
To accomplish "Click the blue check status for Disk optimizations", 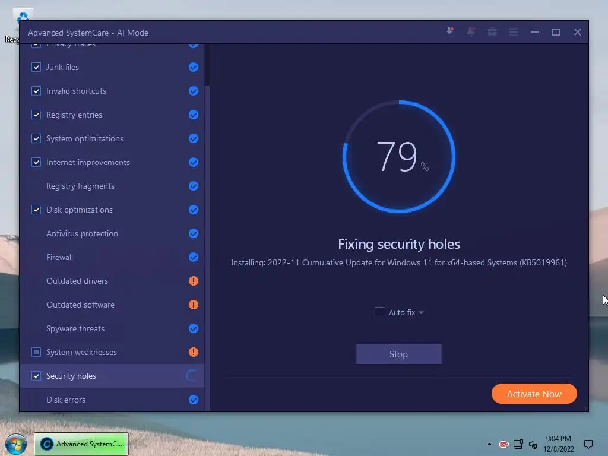I will point(194,210).
